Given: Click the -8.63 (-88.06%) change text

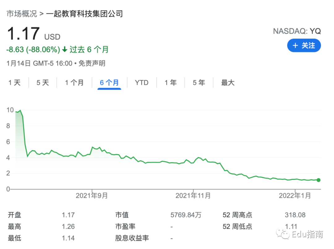Looking at the screenshot, I should coord(33,49).
